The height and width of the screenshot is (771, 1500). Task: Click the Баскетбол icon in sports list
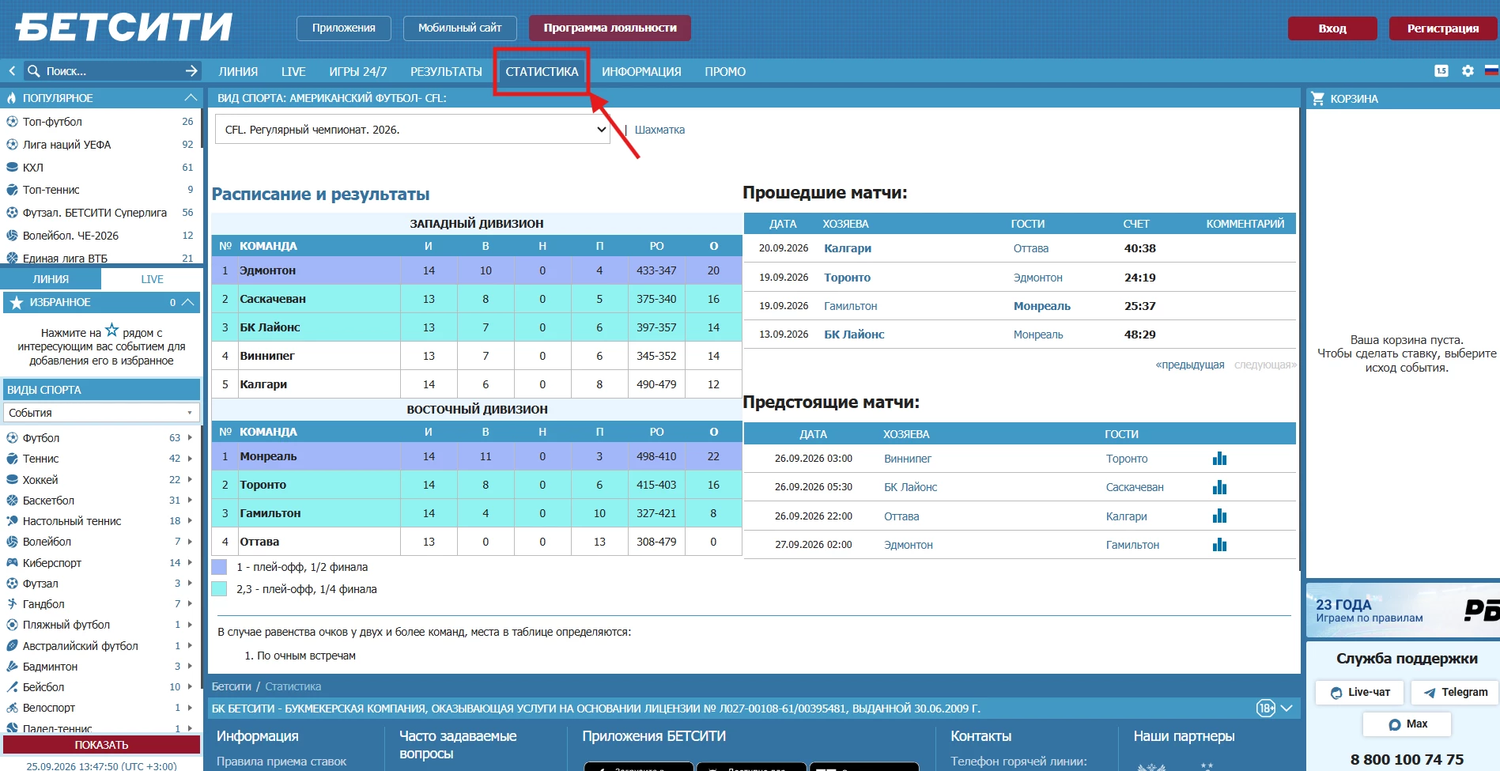pos(12,501)
